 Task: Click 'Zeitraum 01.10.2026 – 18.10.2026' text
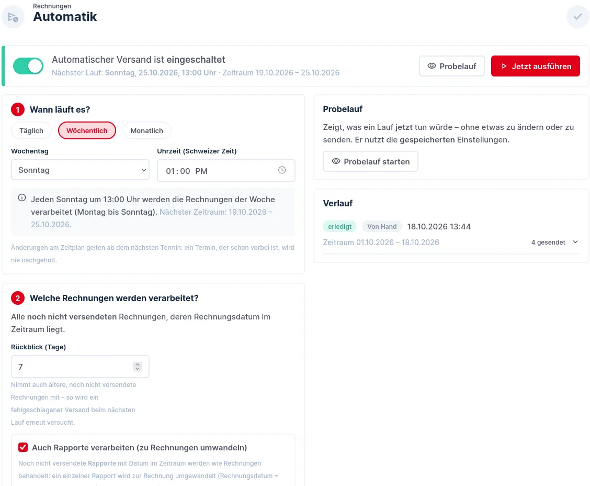(x=381, y=242)
